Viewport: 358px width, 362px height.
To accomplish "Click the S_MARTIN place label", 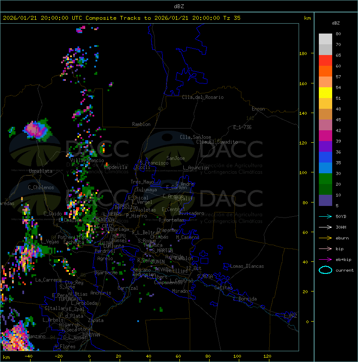I will 163,251.
